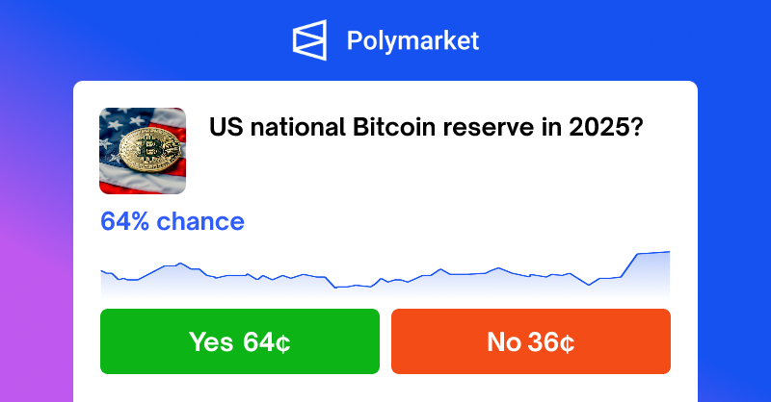Click the Polymarket wordmark text
The image size is (771, 402).
tap(412, 41)
